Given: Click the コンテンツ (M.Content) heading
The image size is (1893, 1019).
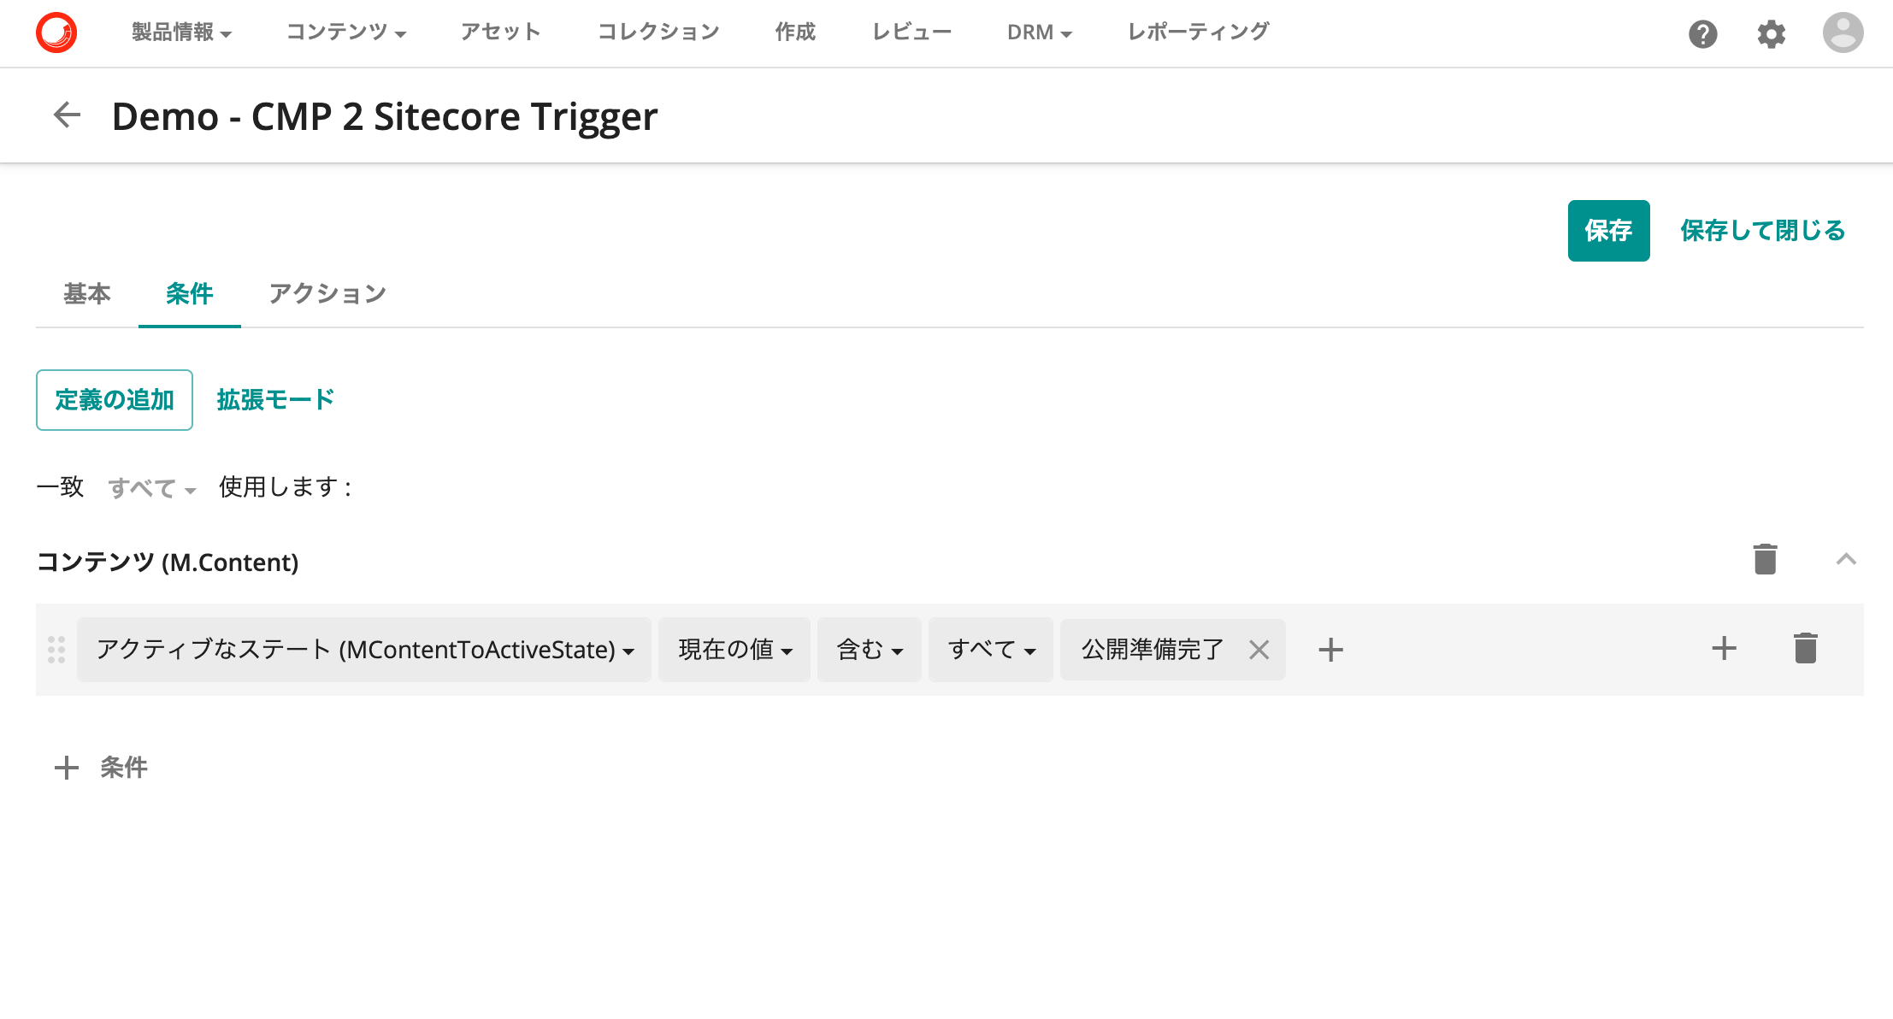Looking at the screenshot, I should (x=168, y=563).
